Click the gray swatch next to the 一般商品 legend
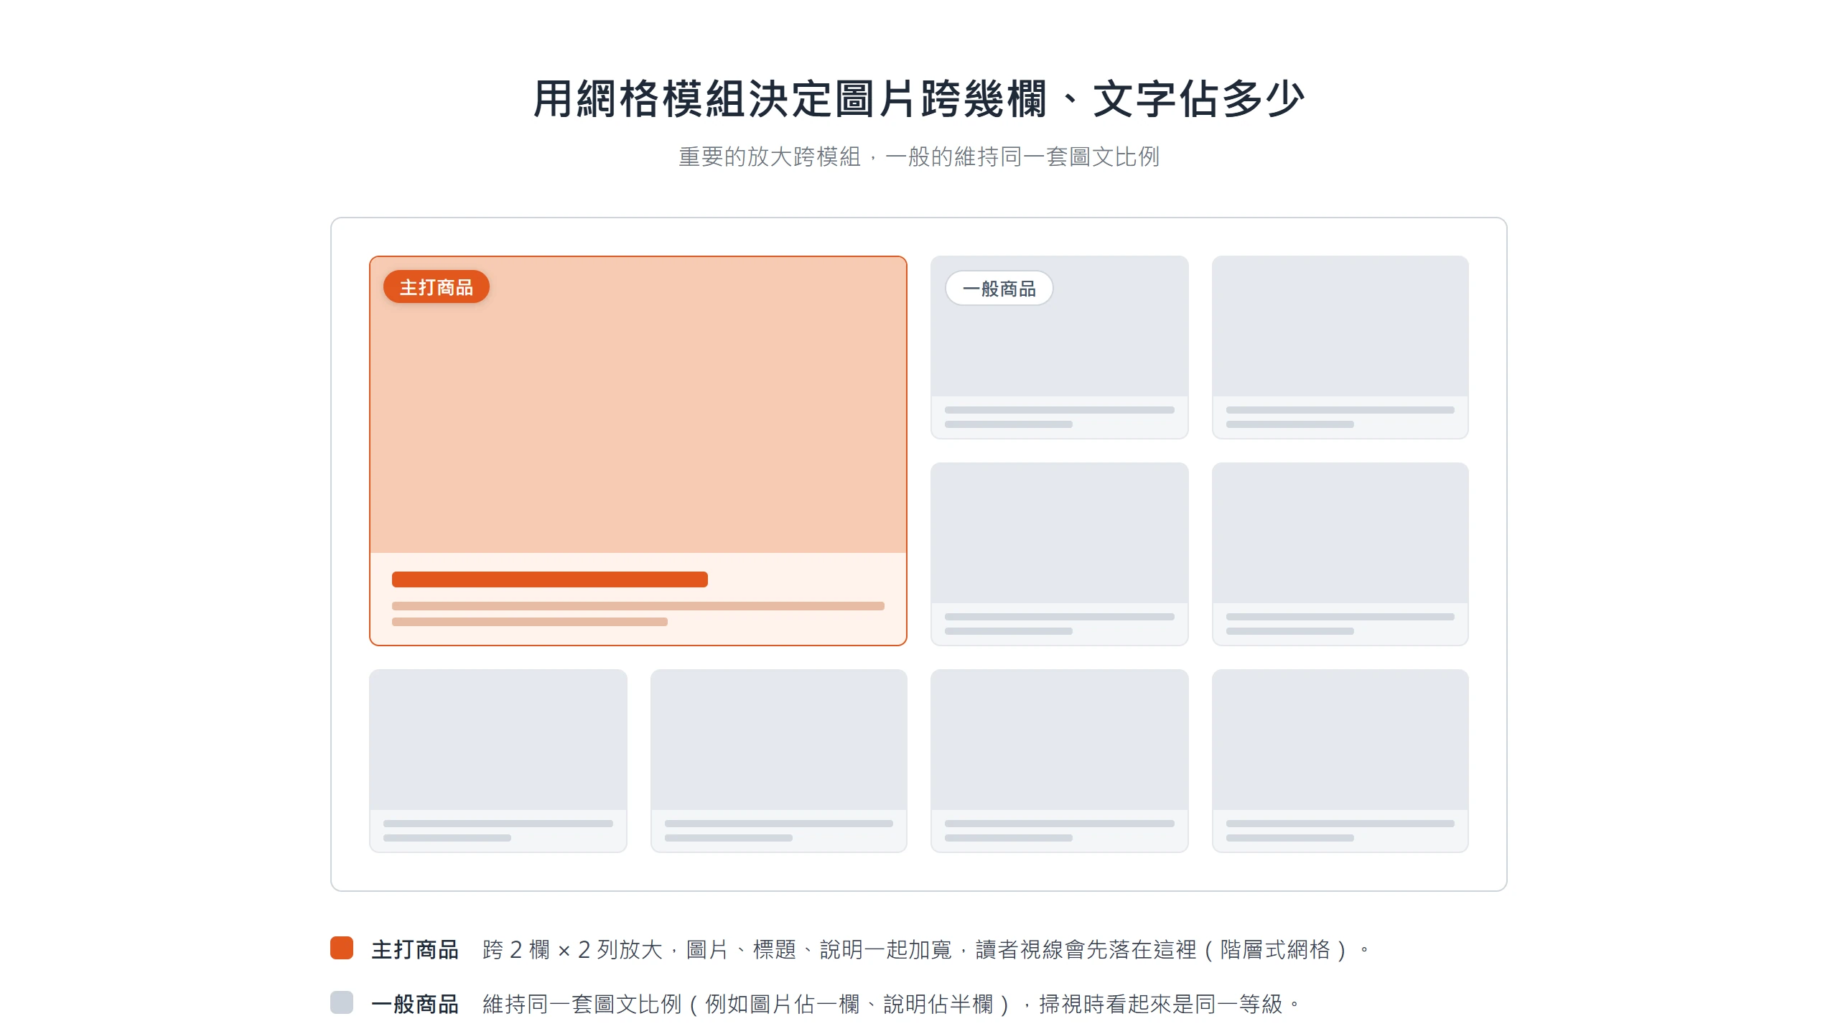This screenshot has height=1034, width=1838. [342, 1002]
